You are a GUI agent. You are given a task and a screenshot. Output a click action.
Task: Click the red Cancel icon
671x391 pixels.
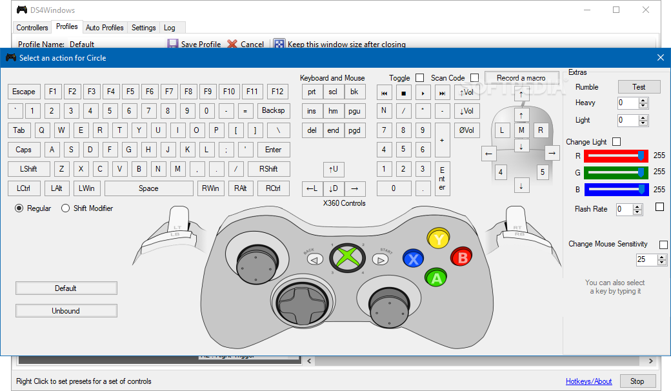232,44
